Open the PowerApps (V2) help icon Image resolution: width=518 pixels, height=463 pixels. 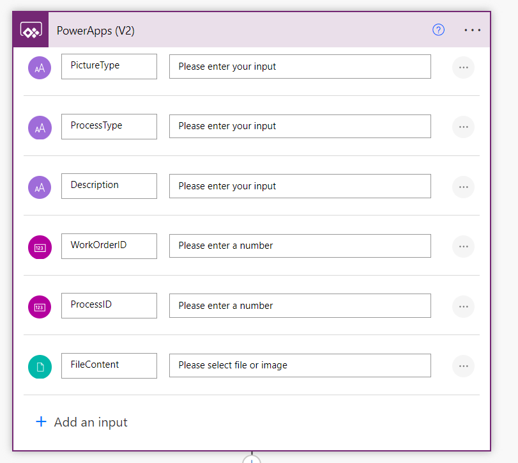[x=438, y=30]
